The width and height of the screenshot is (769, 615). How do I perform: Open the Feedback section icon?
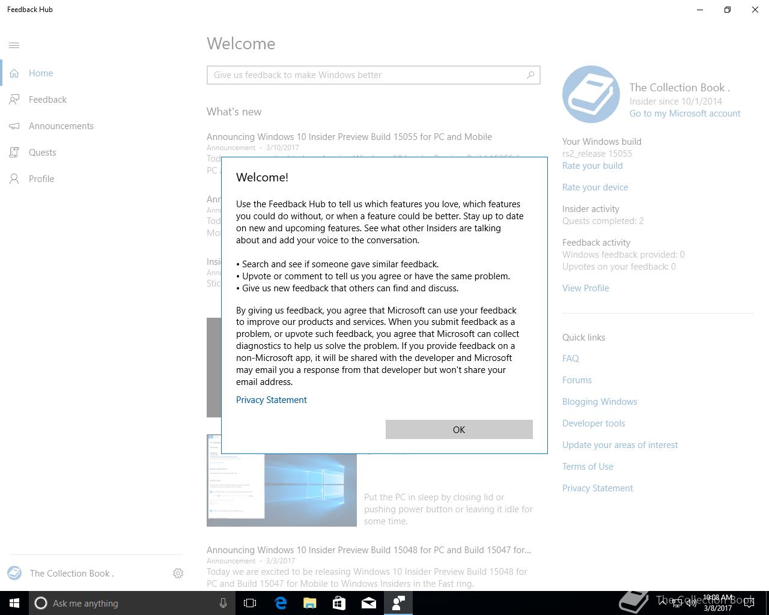click(x=14, y=100)
